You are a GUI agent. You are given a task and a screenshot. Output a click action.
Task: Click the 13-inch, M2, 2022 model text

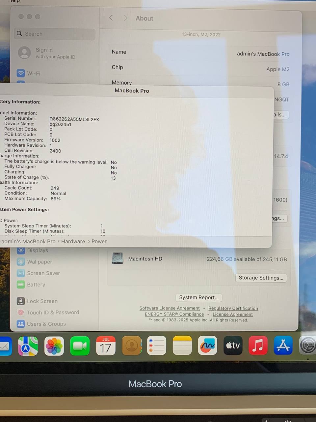(x=201, y=34)
